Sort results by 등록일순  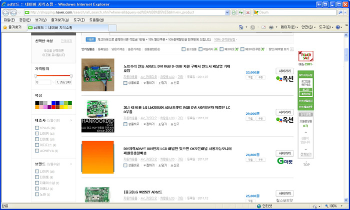click(103, 49)
